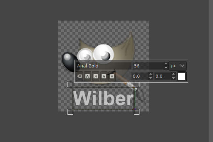
Task: Decrease baseline offset with down arrow
Action: (151, 78)
